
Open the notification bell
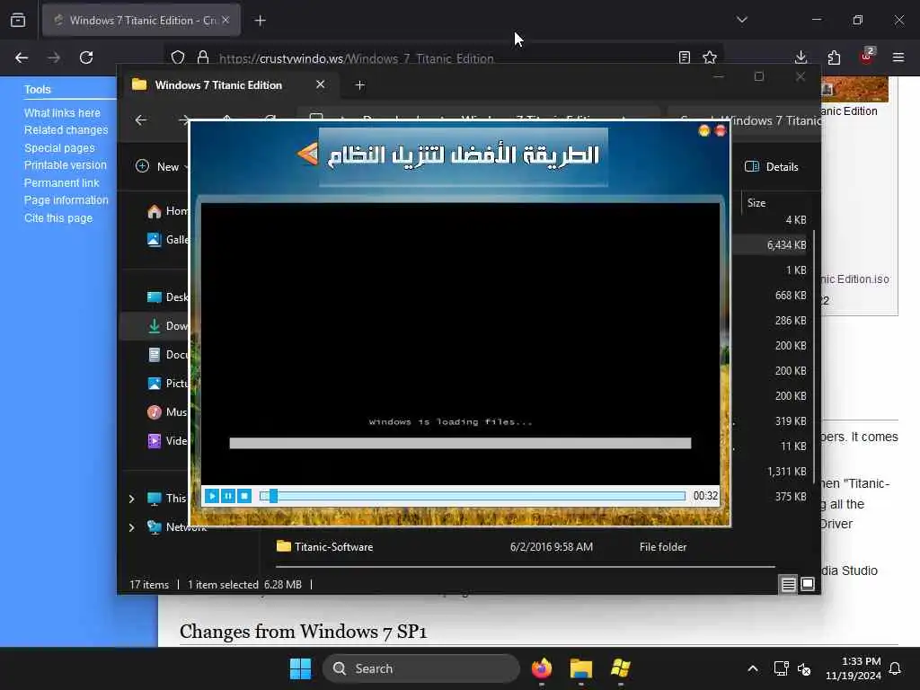(896, 668)
